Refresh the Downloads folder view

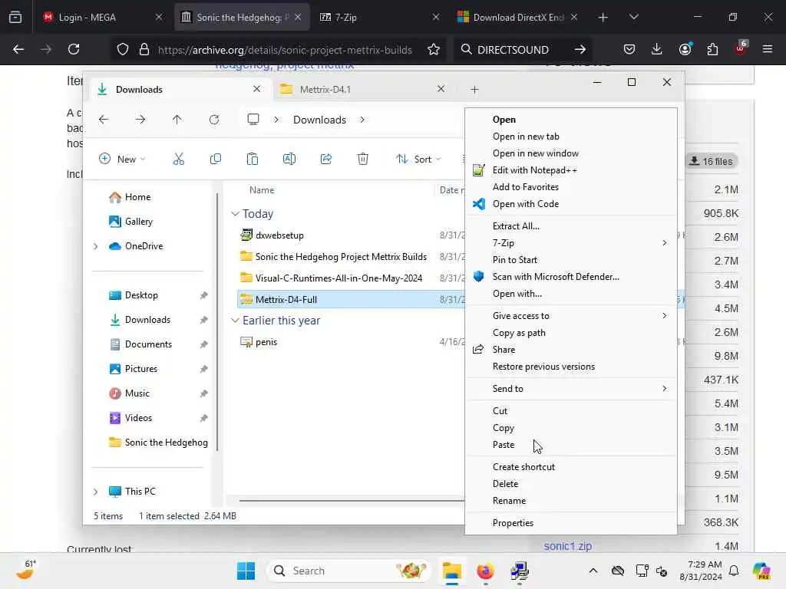click(x=214, y=120)
